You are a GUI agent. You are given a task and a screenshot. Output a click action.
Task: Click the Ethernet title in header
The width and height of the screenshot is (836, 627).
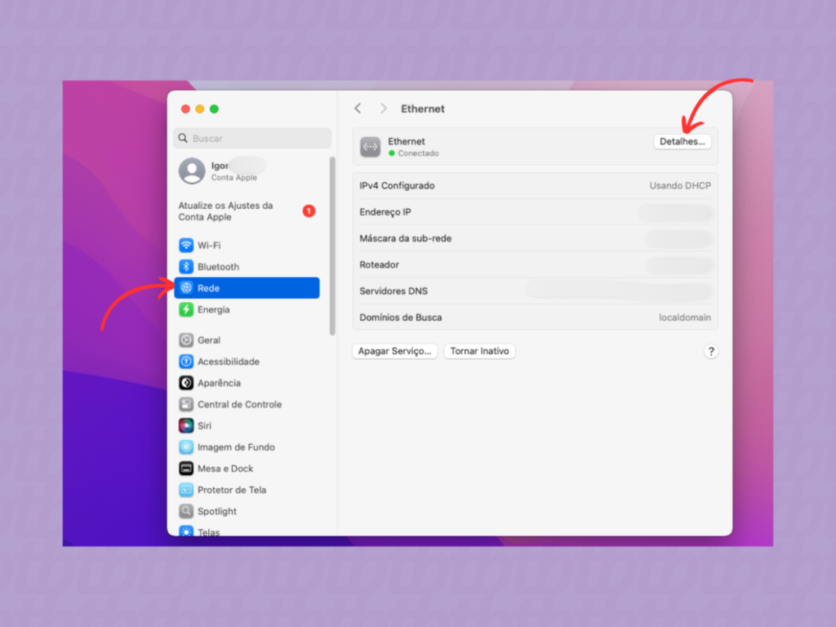tap(423, 109)
